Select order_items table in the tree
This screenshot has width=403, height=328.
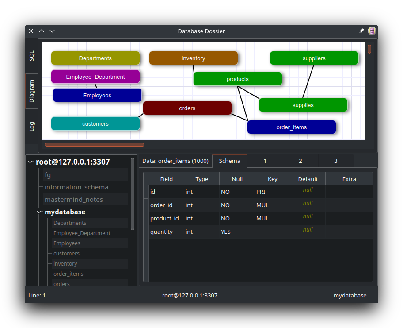pyautogui.click(x=68, y=274)
